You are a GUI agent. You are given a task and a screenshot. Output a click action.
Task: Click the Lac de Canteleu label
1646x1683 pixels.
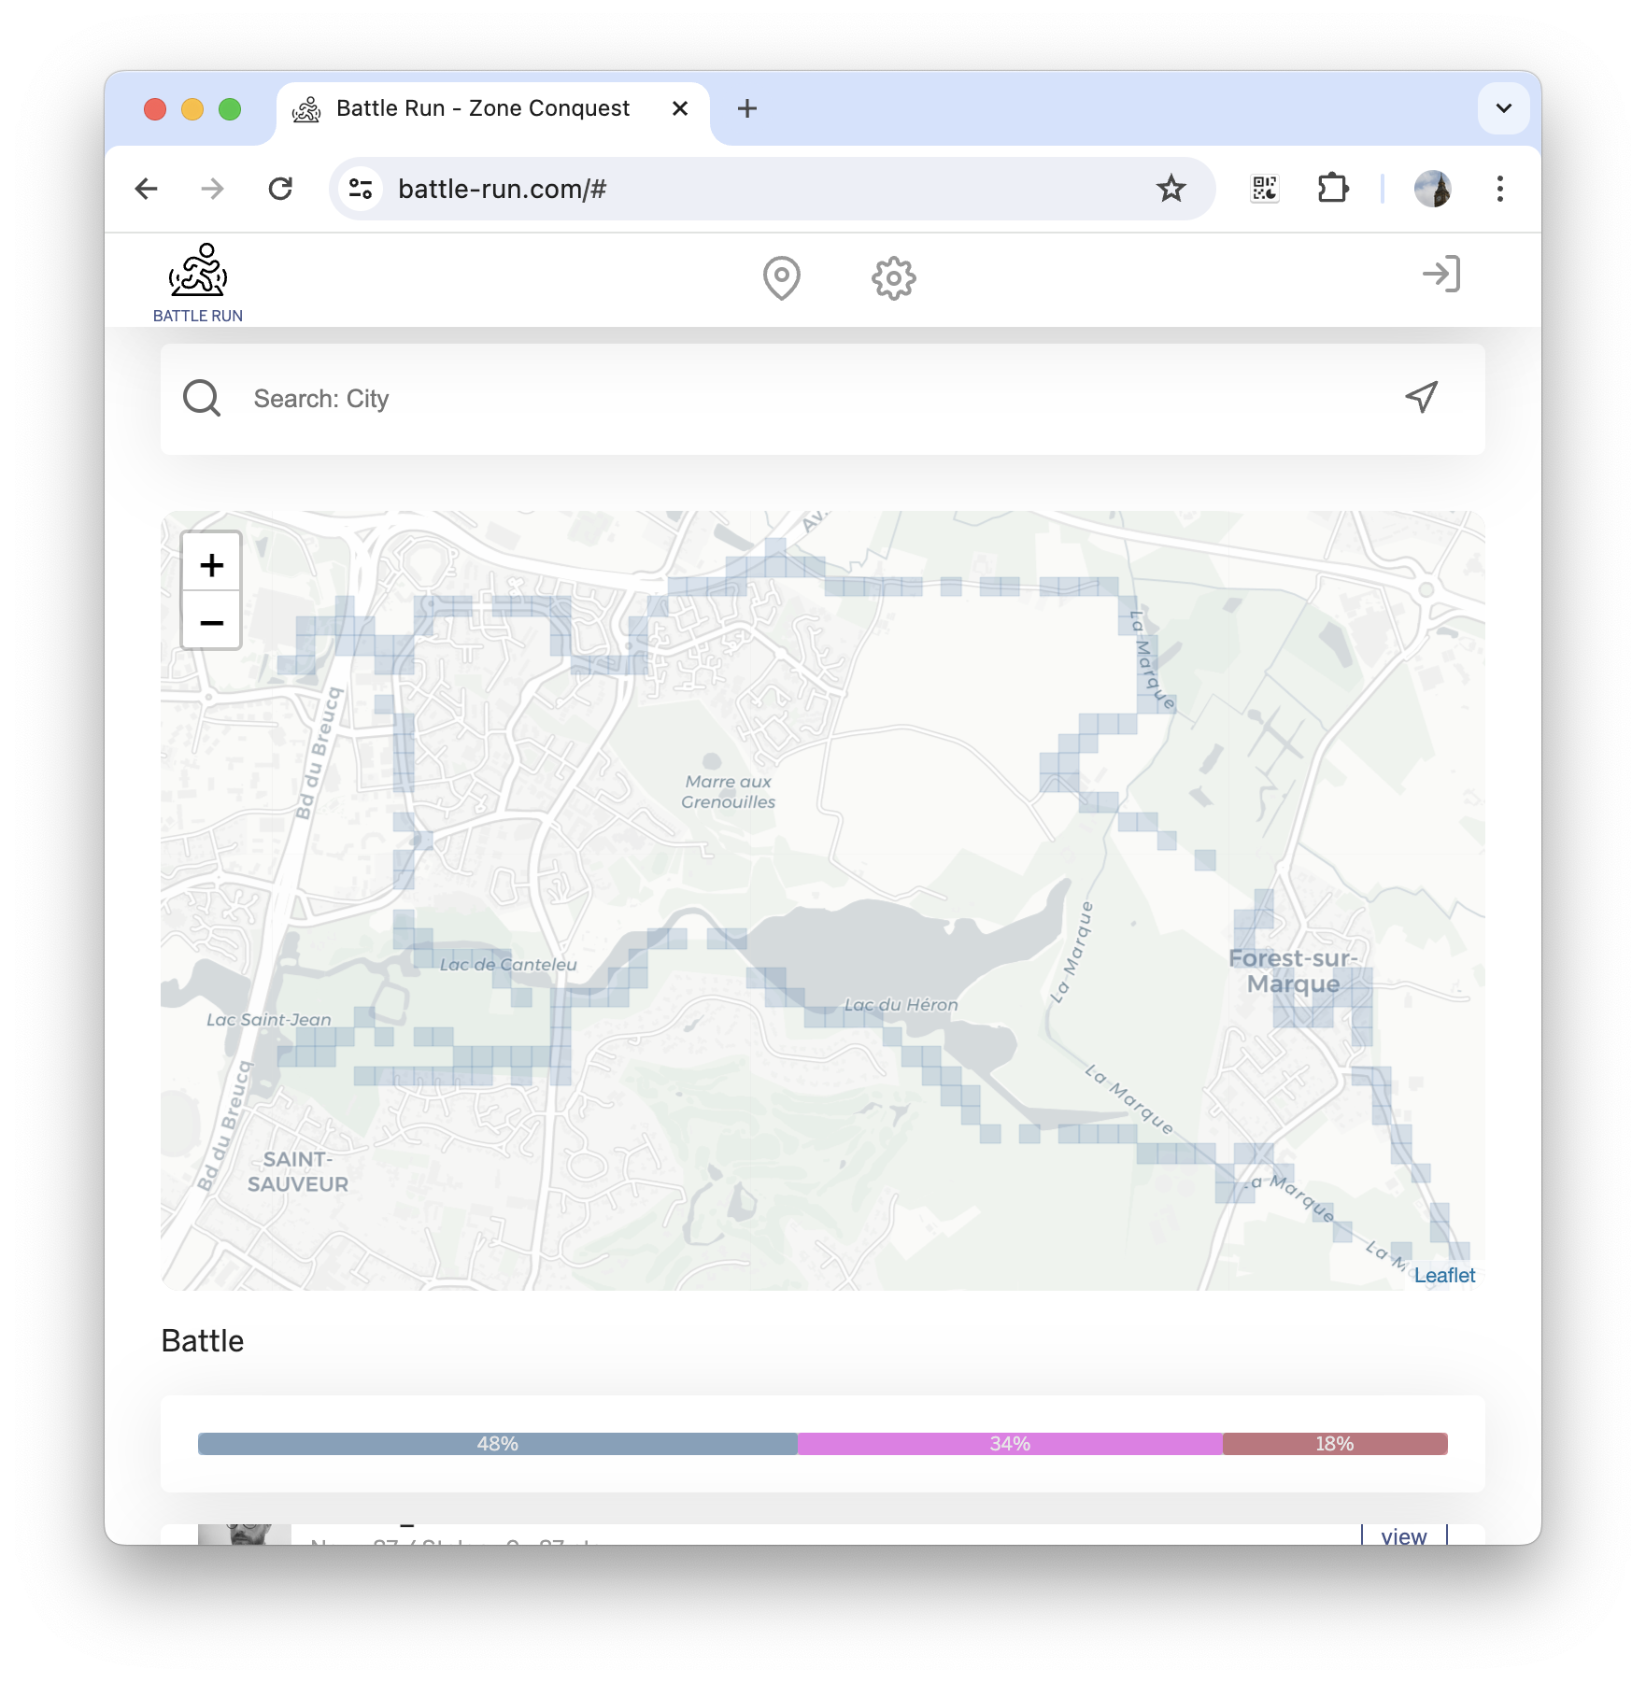pyautogui.click(x=508, y=965)
